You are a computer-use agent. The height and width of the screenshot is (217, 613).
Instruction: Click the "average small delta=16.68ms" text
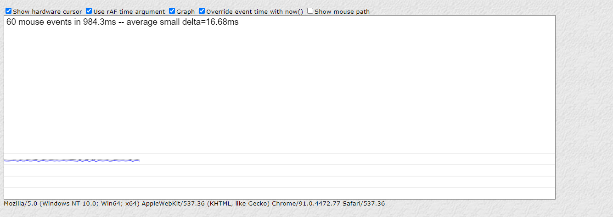182,22
